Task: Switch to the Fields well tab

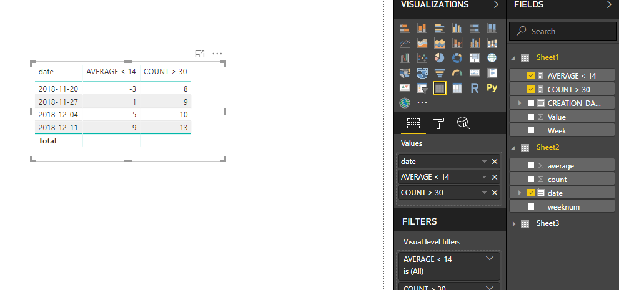Action: (x=413, y=123)
